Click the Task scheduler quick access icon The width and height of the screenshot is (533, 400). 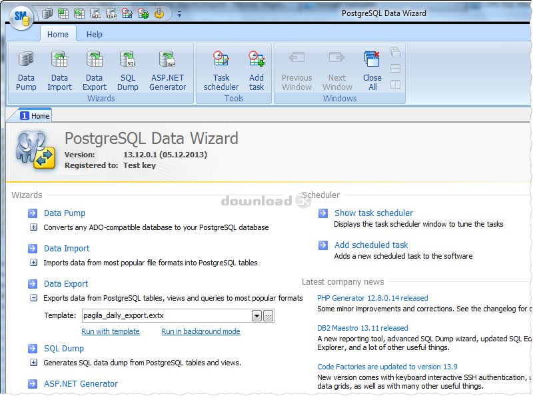(x=127, y=13)
